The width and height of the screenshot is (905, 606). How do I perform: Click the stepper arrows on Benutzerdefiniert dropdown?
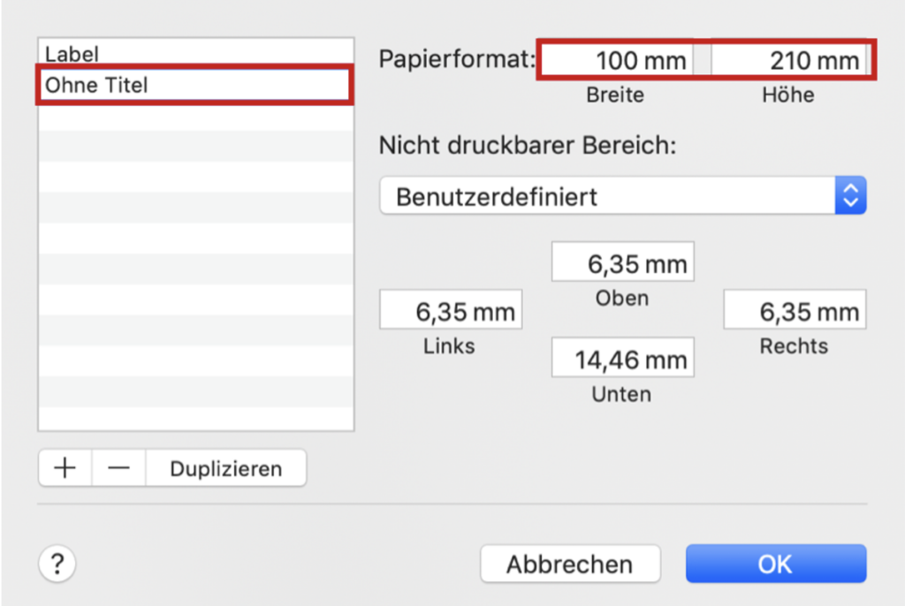click(849, 195)
